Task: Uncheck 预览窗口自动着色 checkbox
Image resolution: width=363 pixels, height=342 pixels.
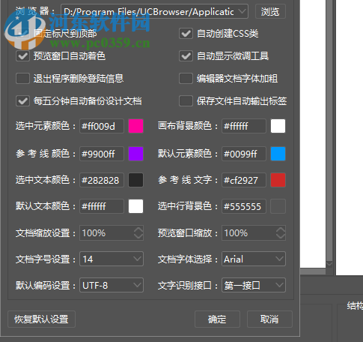Action: pos(22,56)
